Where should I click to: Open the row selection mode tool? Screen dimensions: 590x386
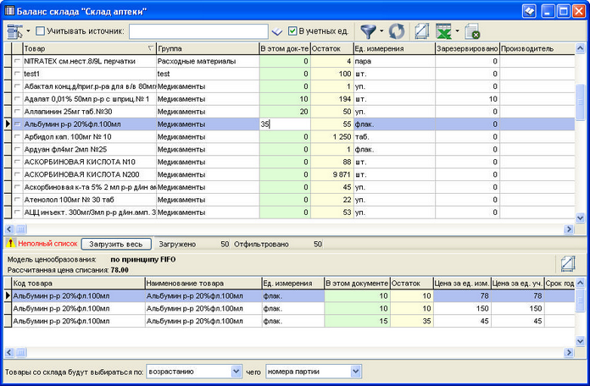[x=14, y=31]
